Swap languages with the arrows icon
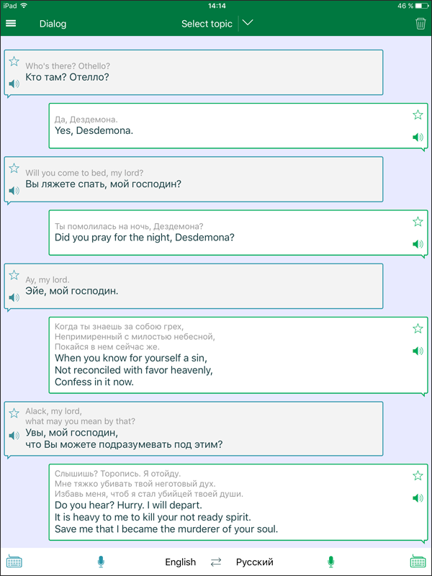 215,562
